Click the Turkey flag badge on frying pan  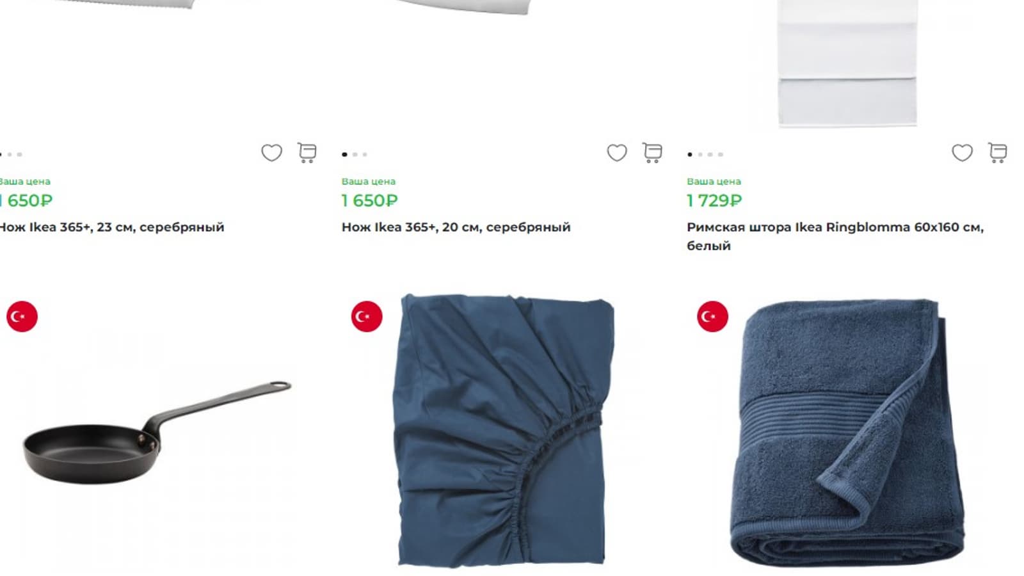22,316
